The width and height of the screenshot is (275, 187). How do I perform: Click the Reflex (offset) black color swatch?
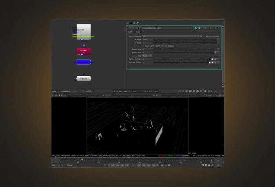210,59
